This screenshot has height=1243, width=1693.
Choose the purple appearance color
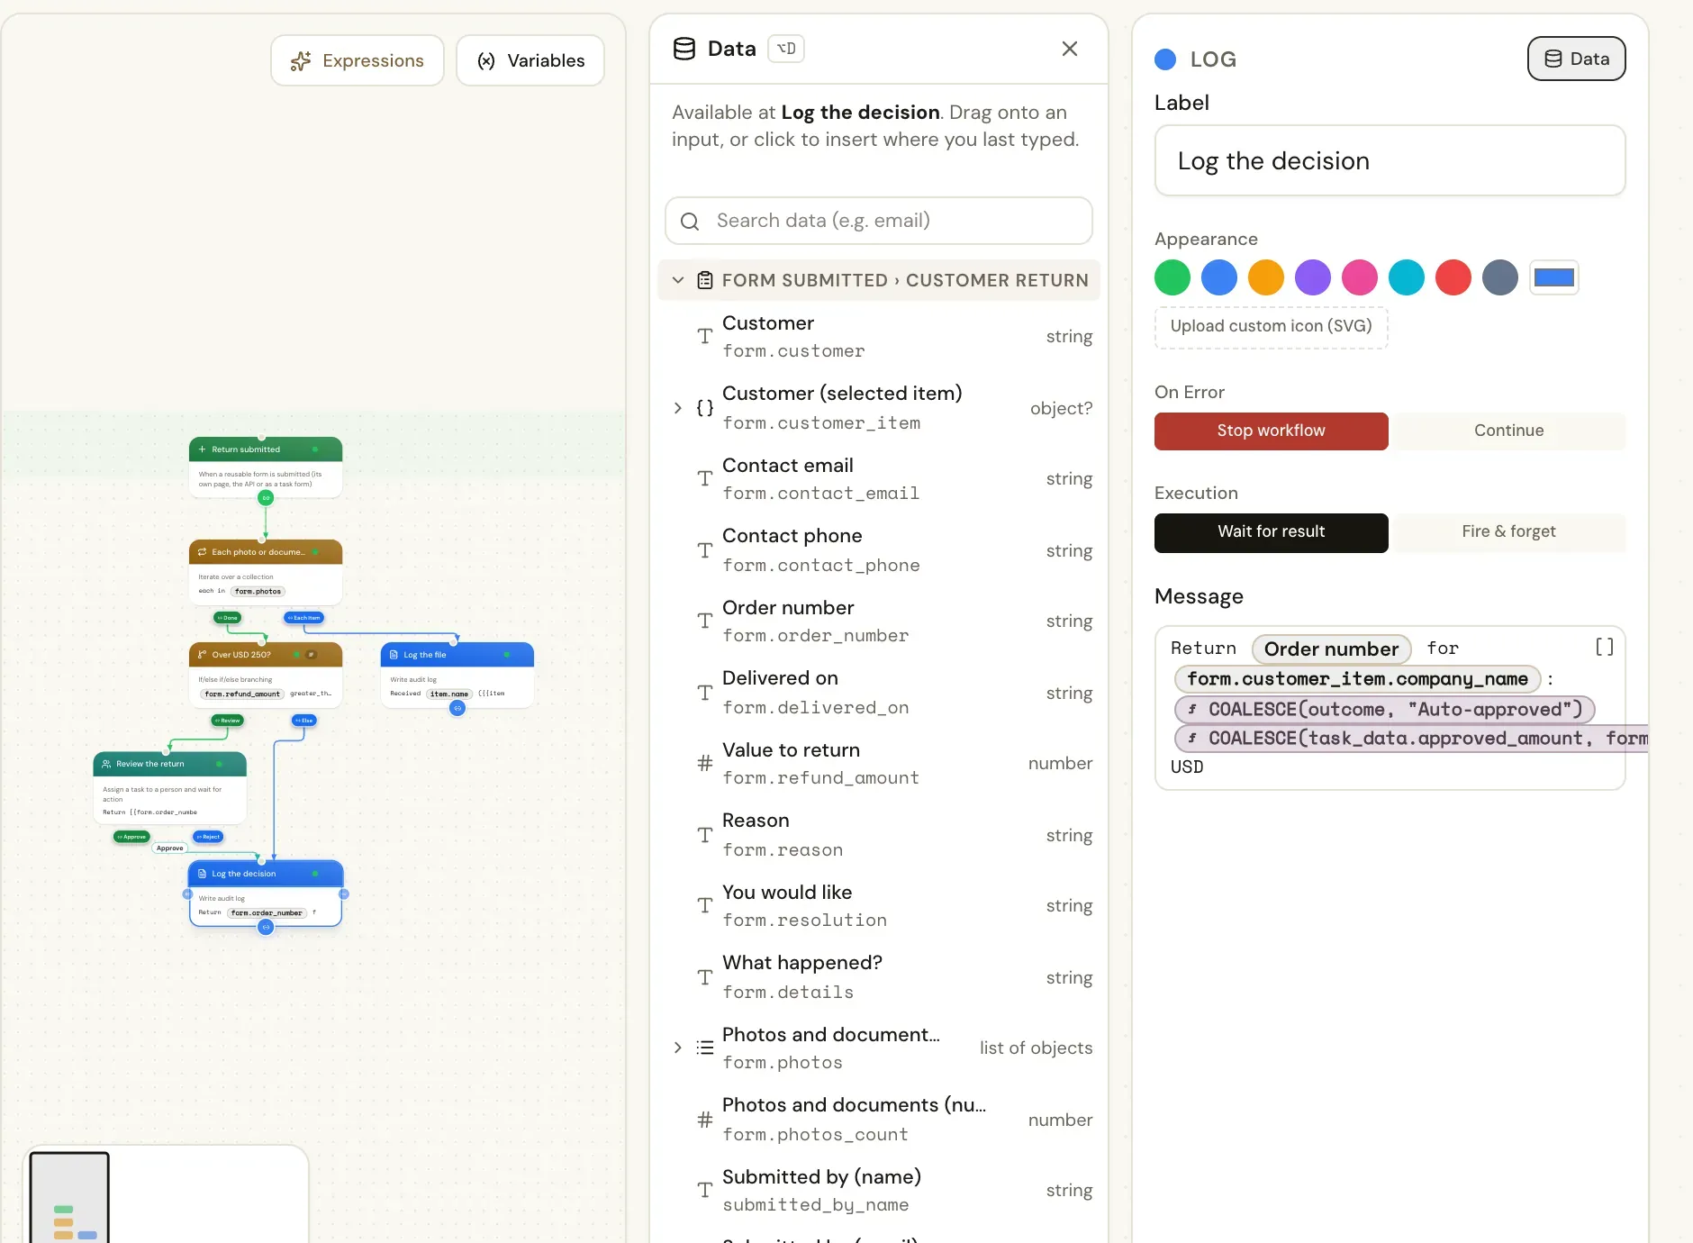click(x=1313, y=277)
